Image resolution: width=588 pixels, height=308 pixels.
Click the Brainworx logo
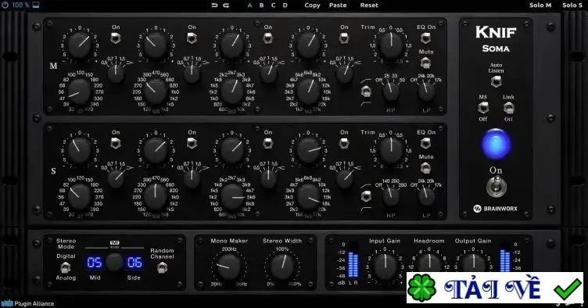[x=496, y=209]
